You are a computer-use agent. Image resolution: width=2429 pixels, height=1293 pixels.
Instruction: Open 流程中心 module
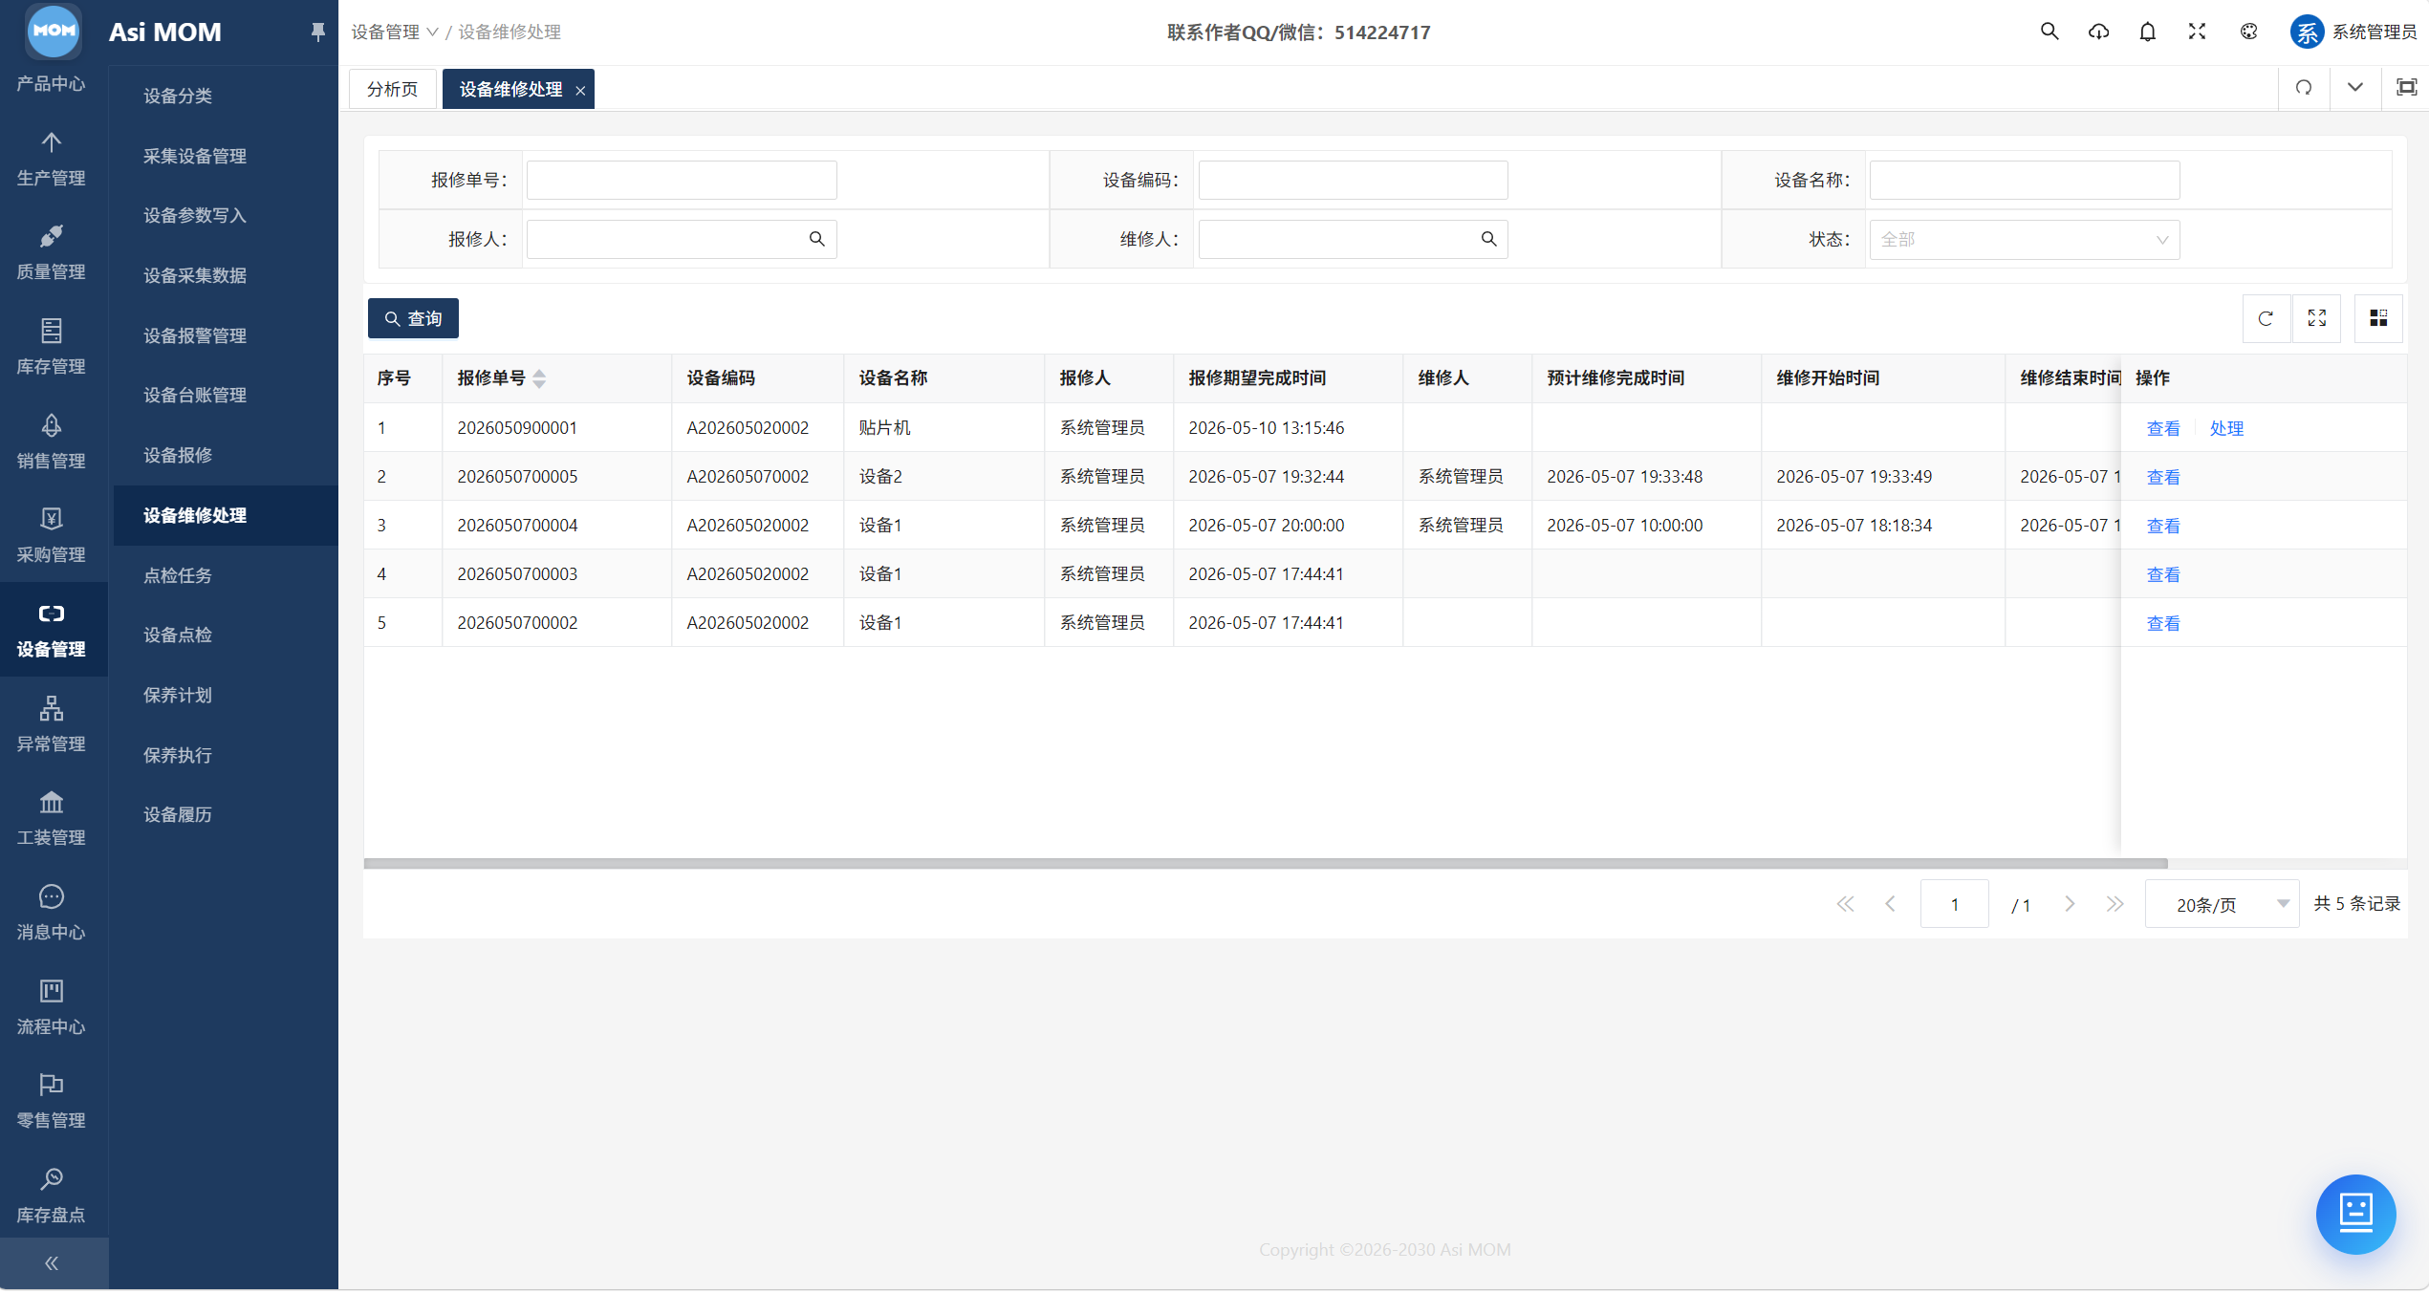click(x=52, y=1008)
